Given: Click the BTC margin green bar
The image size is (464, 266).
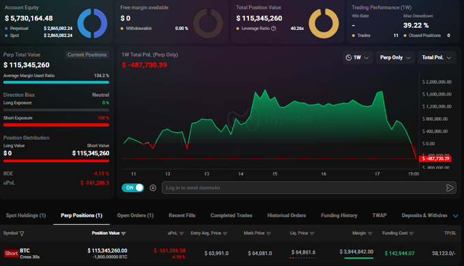Looking at the screenshot, I should point(359,258).
